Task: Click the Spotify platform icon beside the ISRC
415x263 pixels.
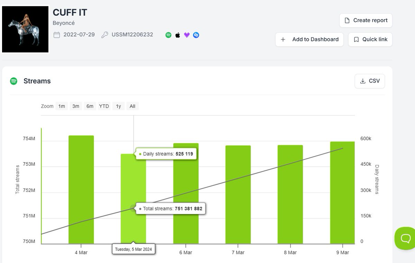Action: click(168, 35)
